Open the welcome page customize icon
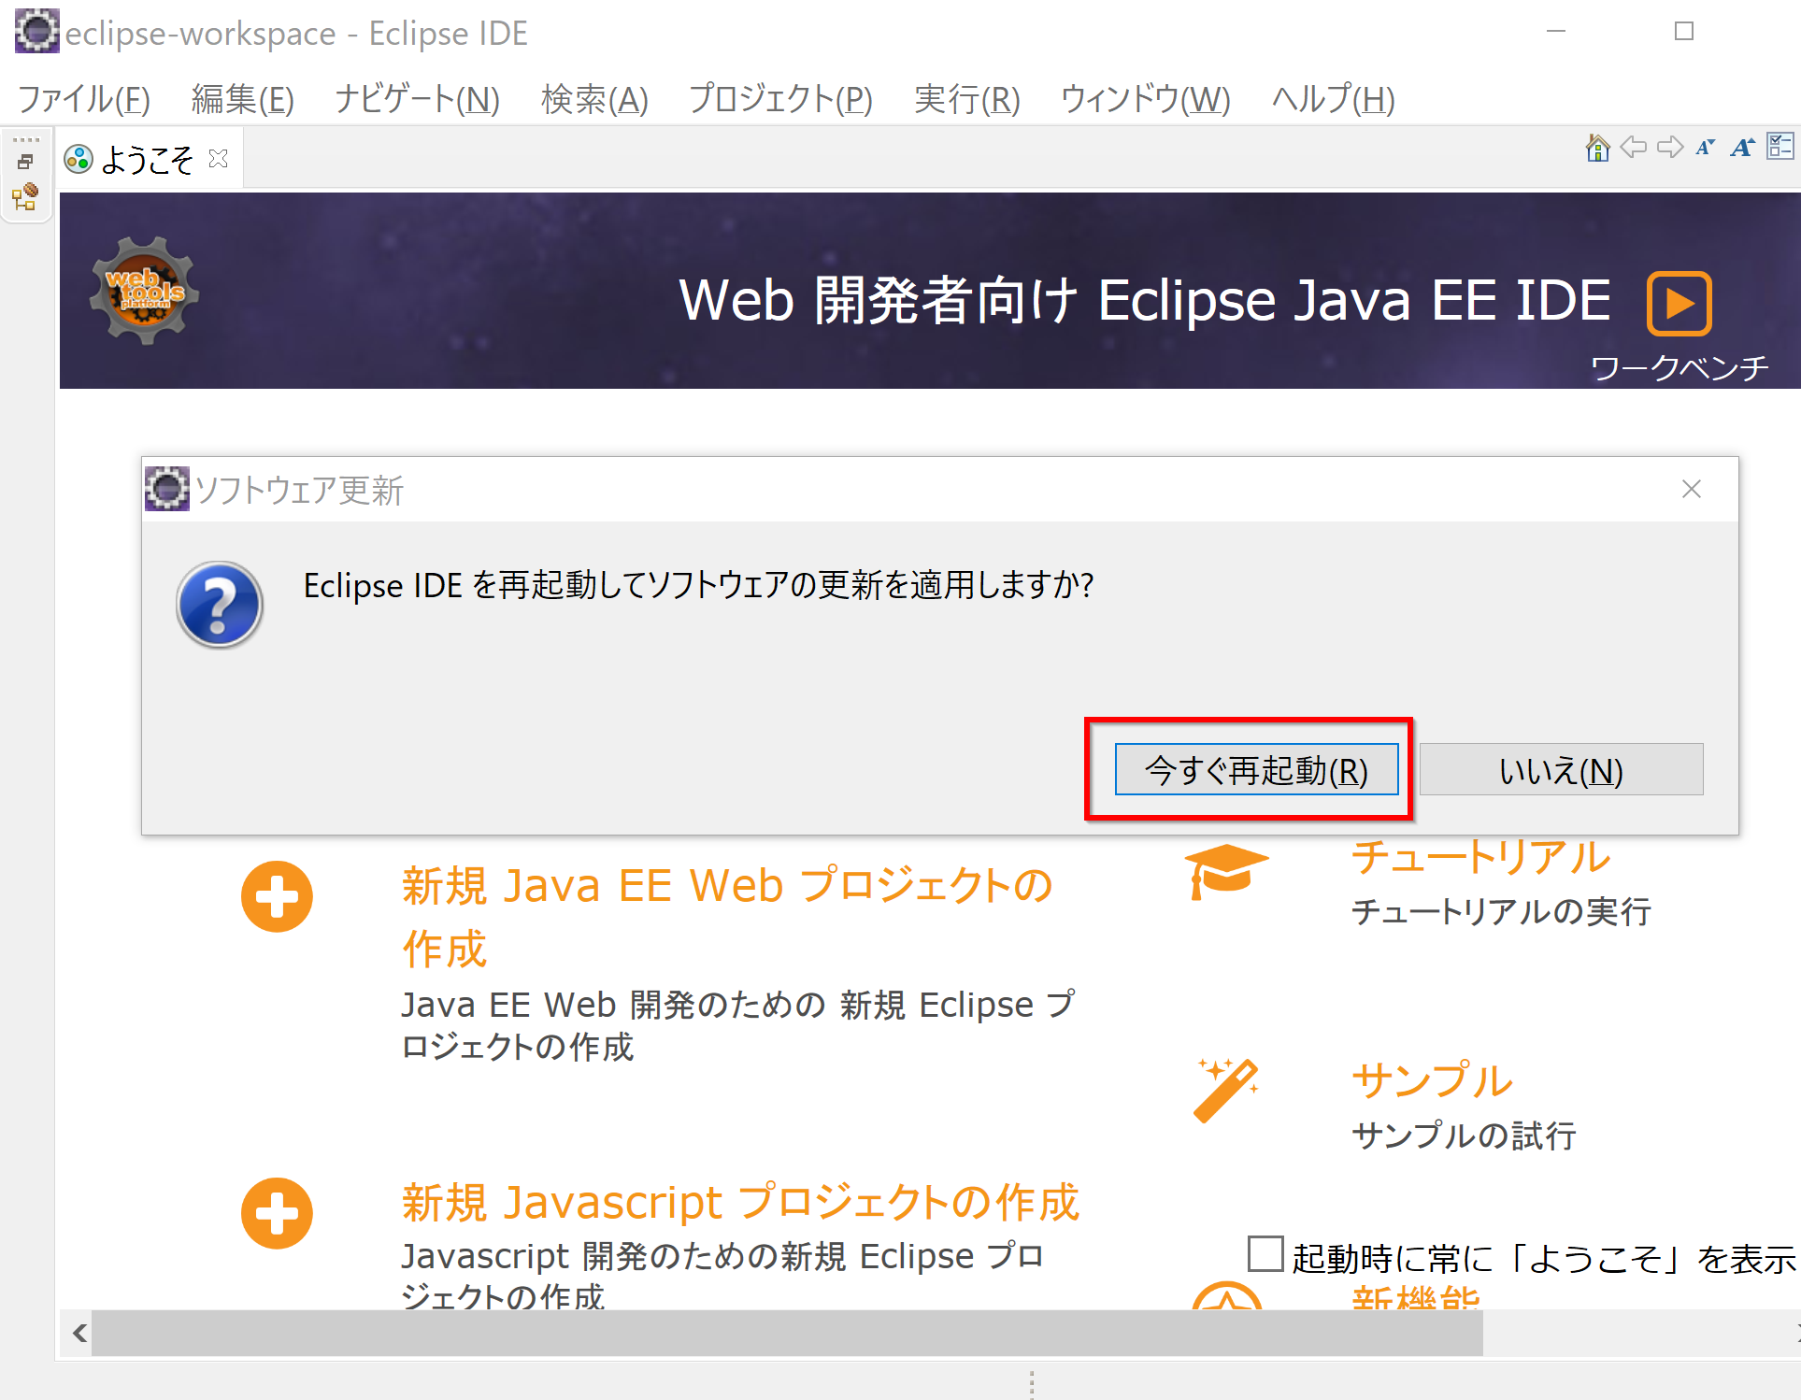The image size is (1801, 1400). (1780, 148)
